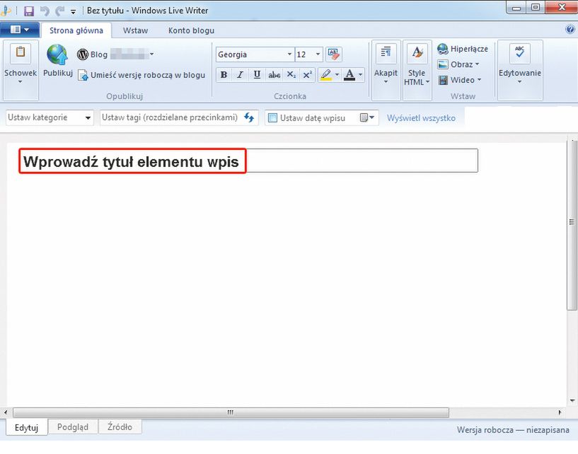Open the blue application file menu button
The height and width of the screenshot is (454, 578).
pos(20,30)
